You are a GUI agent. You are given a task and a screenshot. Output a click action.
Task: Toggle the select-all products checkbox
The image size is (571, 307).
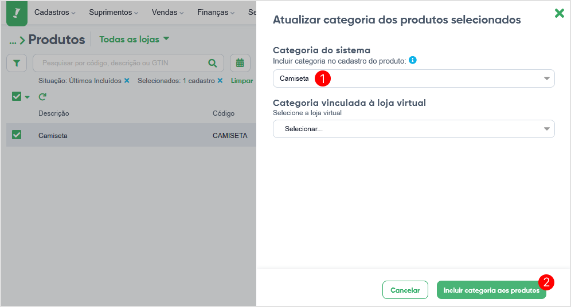[x=17, y=96]
